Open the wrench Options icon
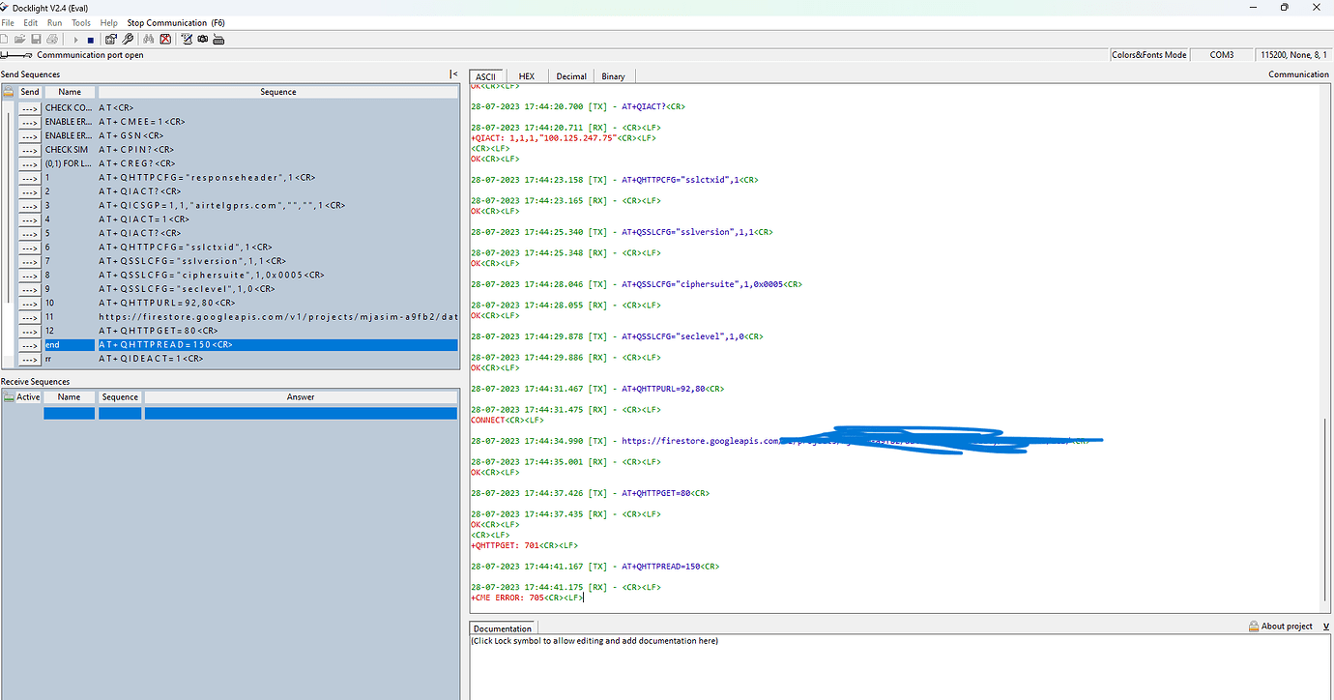Viewport: 1334px width, 700px height. [128, 40]
